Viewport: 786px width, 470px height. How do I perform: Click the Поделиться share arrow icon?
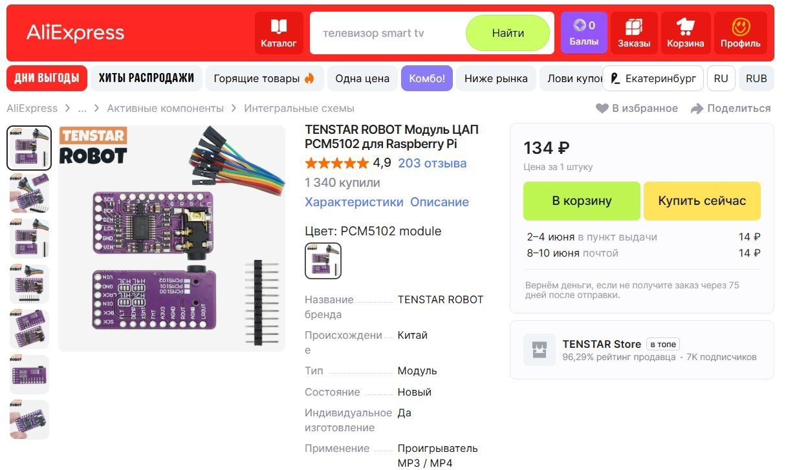point(697,109)
